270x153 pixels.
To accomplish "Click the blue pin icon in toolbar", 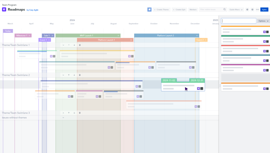I will click(x=149, y=10).
